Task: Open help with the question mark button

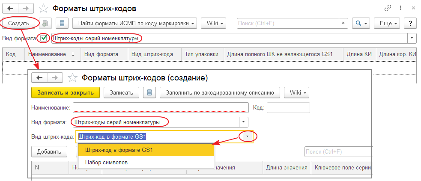Action: point(410,23)
